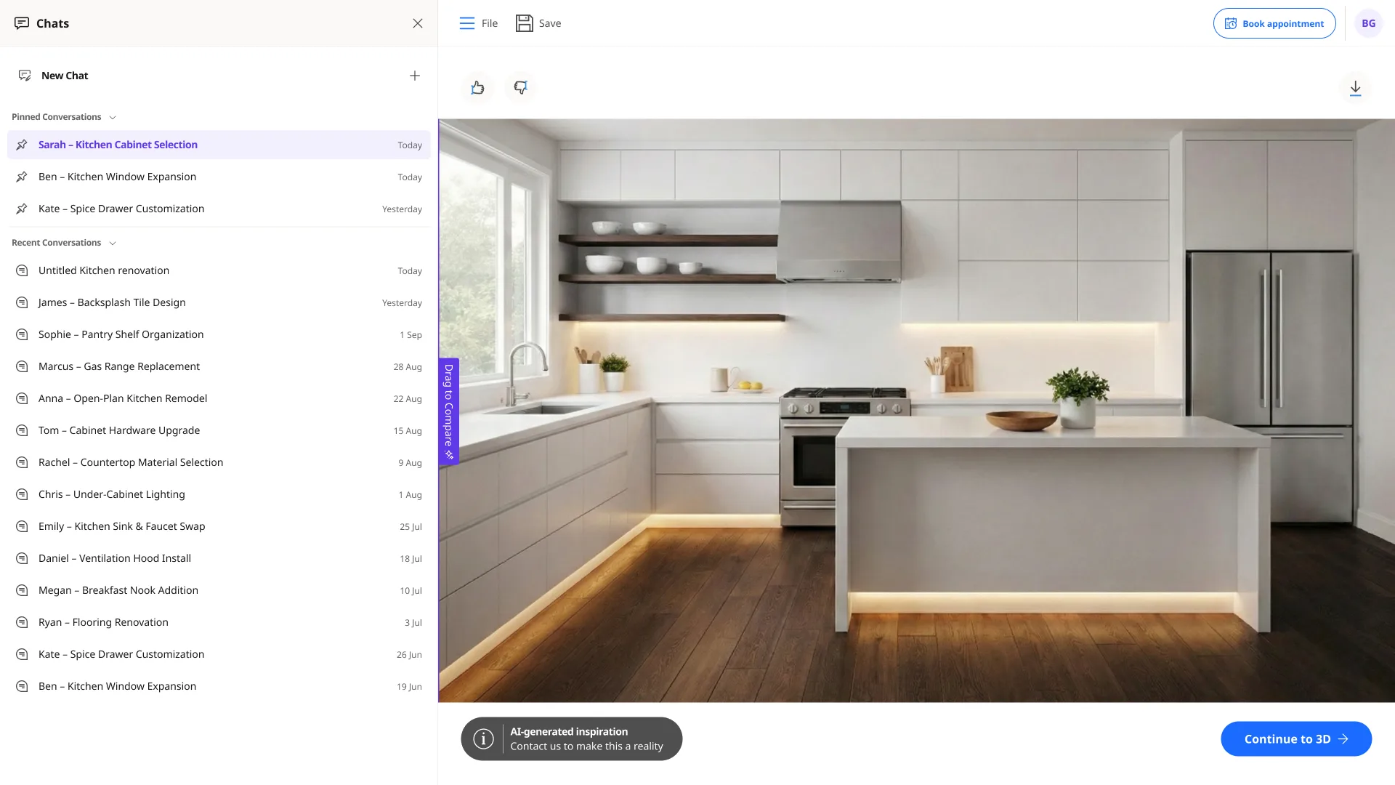Click the Book appointment button
Viewport: 1395px width, 785px height.
[x=1274, y=23]
